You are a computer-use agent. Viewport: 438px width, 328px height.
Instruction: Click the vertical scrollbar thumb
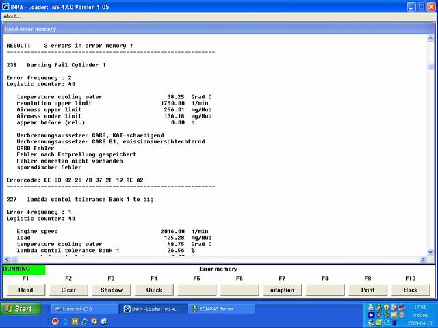(430, 67)
